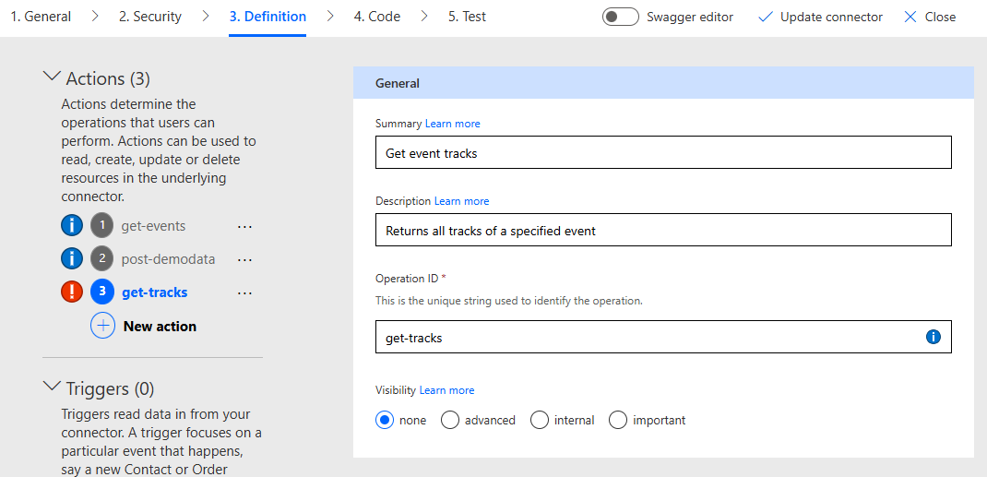Click the info icon beside get-events

tap(72, 226)
